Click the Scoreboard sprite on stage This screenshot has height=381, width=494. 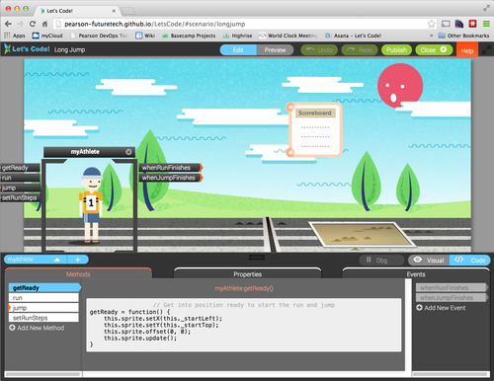coord(315,129)
